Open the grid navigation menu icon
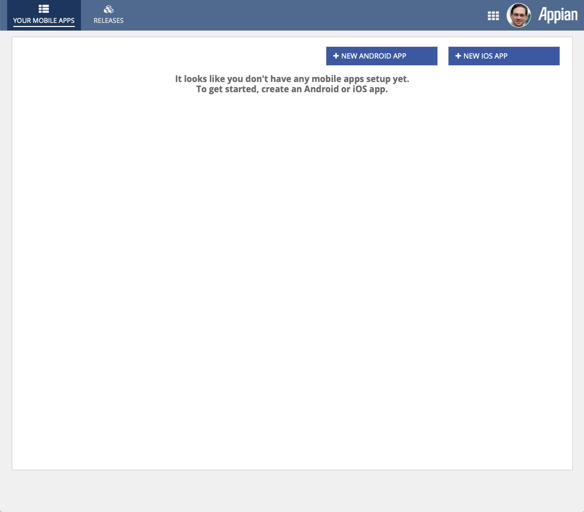 coord(493,16)
